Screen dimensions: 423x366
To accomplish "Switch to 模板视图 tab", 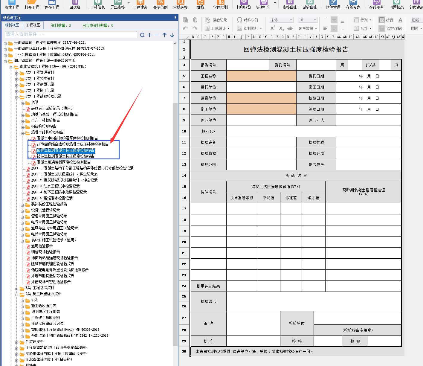I will (12, 25).
